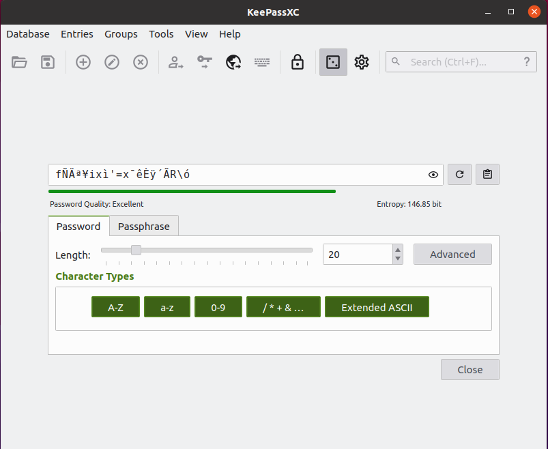Screen dimensions: 548x449
Task: Click the Copy URL globe icon
Action: (x=233, y=62)
